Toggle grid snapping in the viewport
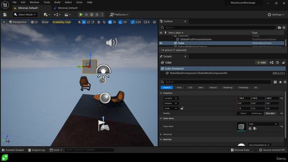 coord(110,22)
